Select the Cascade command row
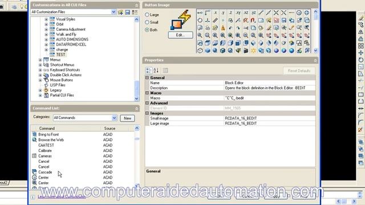 coord(83,172)
